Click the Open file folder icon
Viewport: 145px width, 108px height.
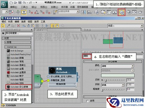coord(15,3)
